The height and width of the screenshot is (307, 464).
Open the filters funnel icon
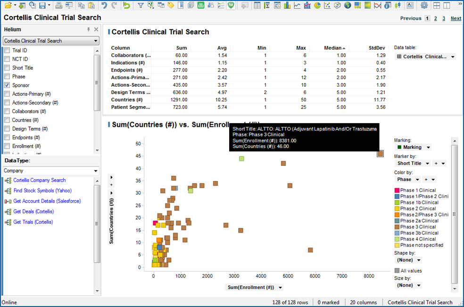(x=141, y=5)
